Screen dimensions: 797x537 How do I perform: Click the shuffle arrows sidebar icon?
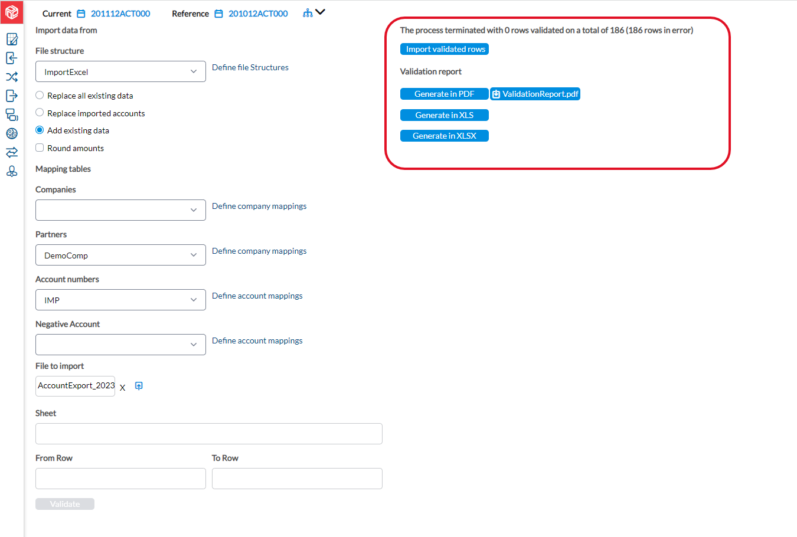click(x=12, y=77)
